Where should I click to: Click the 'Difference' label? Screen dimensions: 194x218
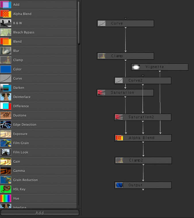coord(21,106)
